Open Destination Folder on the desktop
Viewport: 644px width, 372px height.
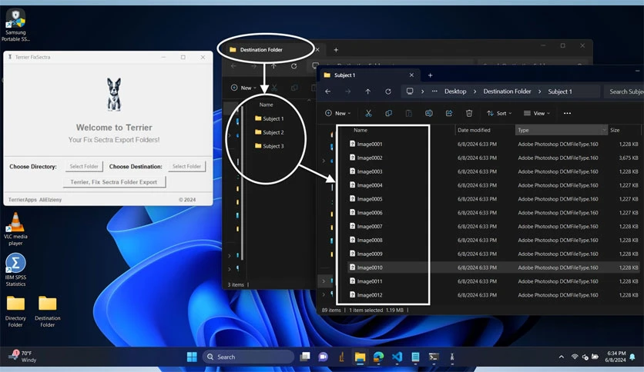click(48, 311)
